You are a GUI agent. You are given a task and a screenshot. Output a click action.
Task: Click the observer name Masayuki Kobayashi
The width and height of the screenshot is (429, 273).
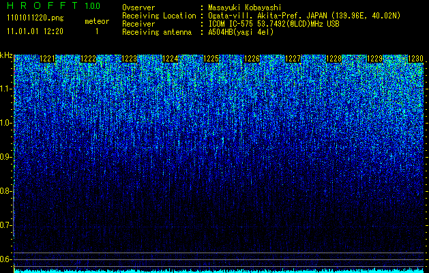point(250,7)
